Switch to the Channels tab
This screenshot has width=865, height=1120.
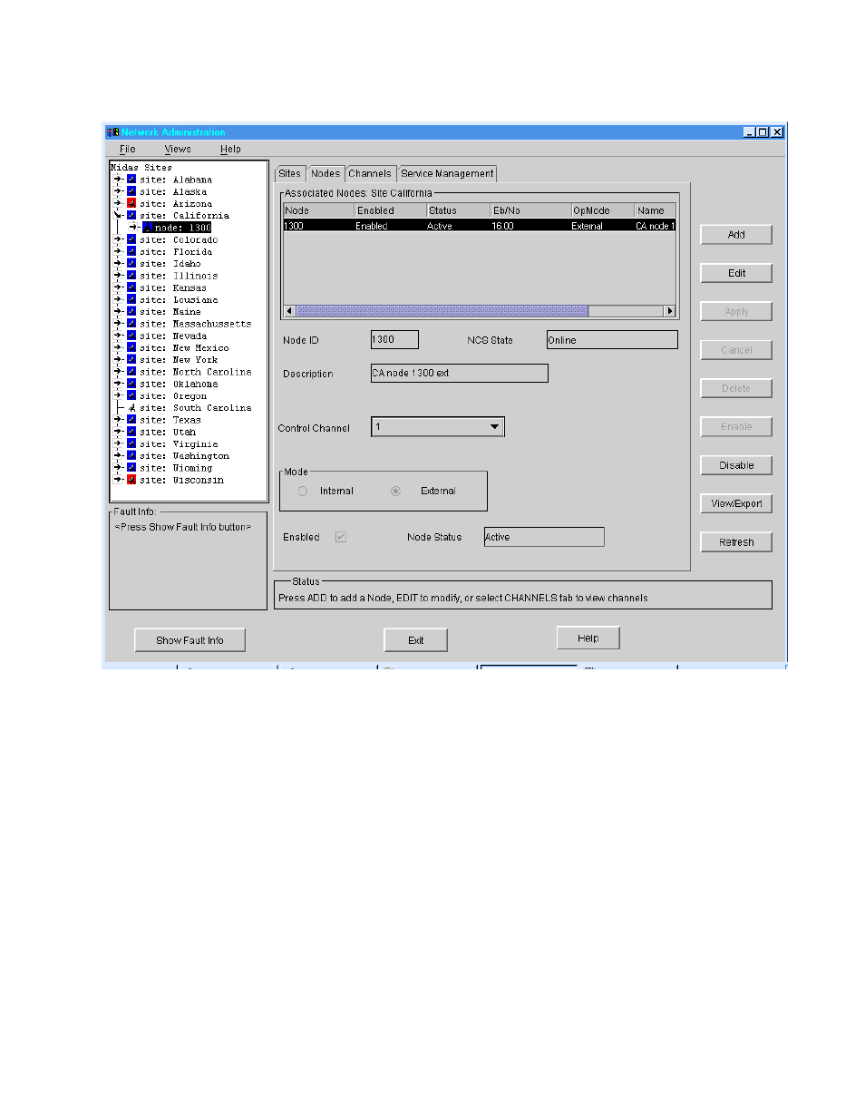click(370, 173)
